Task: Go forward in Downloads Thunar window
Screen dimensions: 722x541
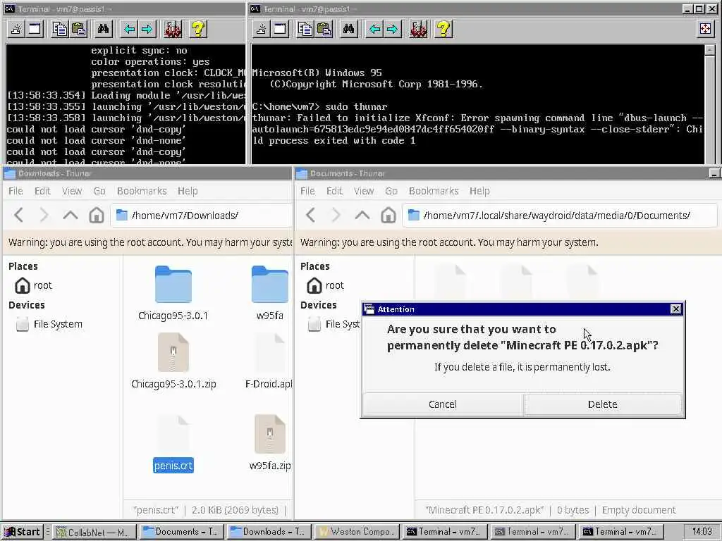Action: point(44,215)
